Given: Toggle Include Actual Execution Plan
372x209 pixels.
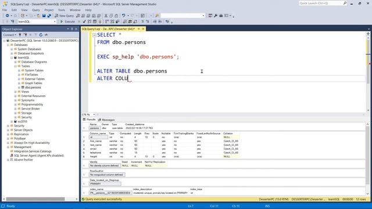Looking at the screenshot, I should 107,21.
